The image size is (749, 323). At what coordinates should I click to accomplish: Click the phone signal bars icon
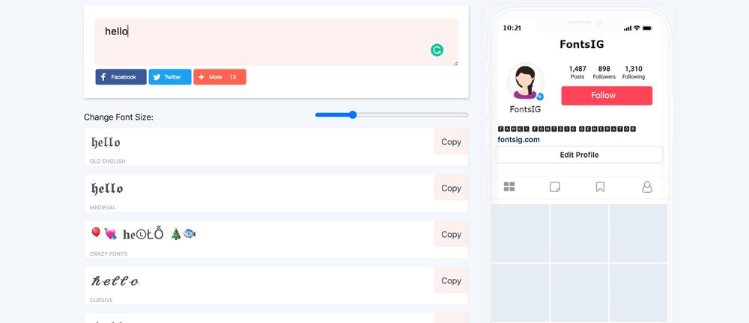coord(628,28)
